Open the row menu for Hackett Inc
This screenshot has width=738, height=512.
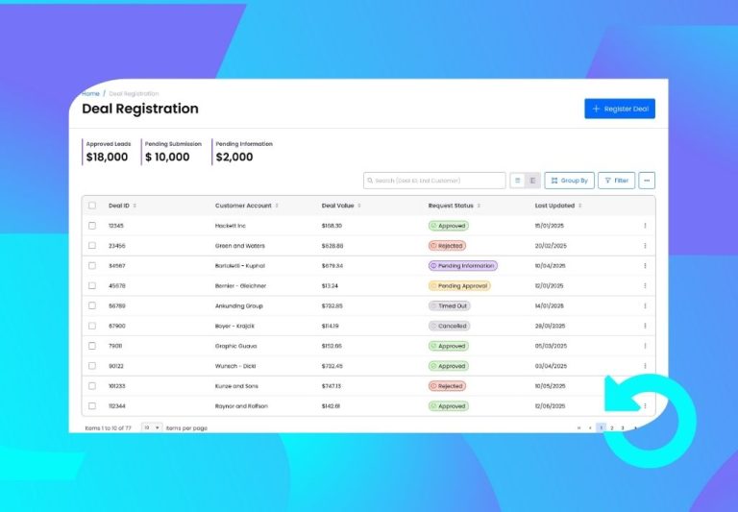645,226
